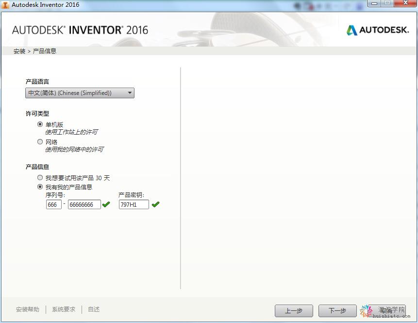418x323 pixels.
Task: Select the 单机版 standalone license radio button
Action: [40, 124]
